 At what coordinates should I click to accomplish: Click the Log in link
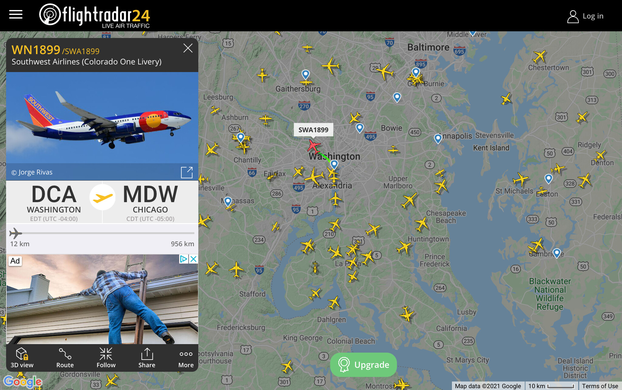(585, 16)
